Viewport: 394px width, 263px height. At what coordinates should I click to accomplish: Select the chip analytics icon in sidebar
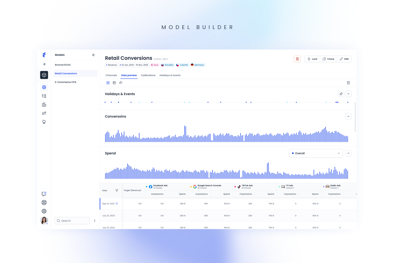coord(44,87)
